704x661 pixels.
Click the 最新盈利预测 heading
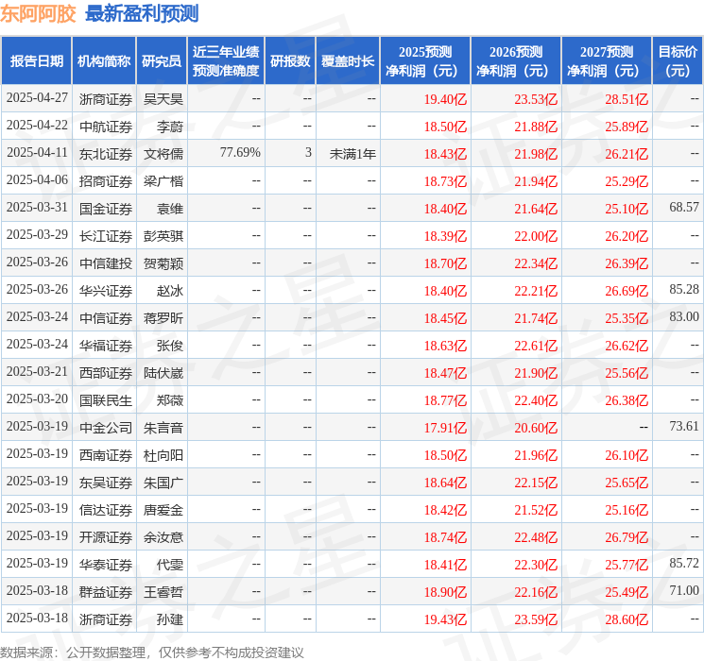tap(142, 13)
